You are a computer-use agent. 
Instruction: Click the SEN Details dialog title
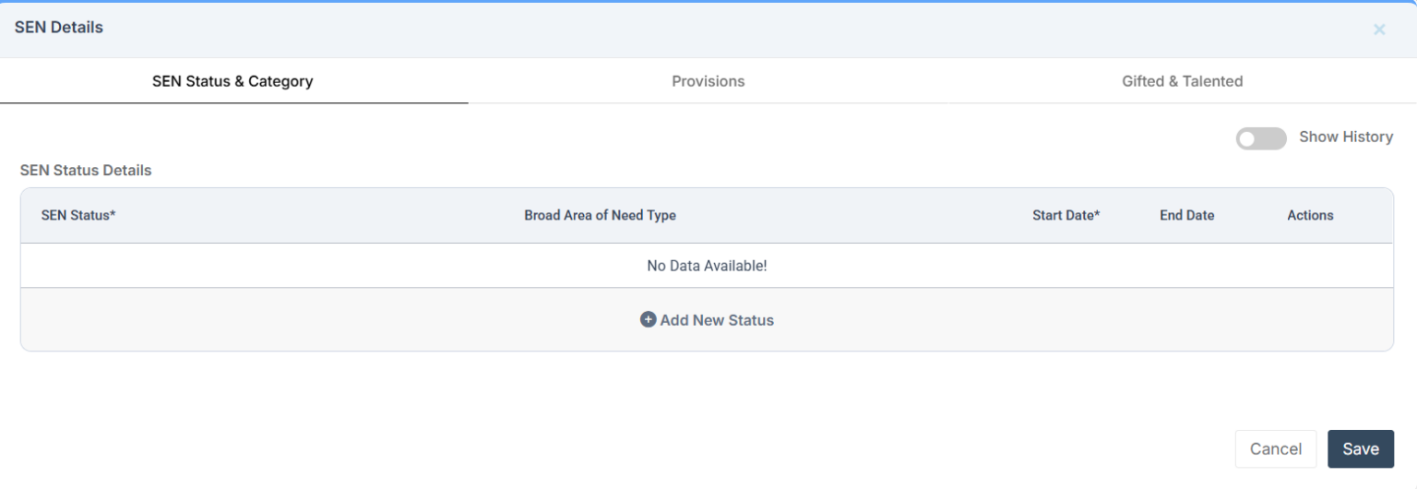tap(59, 28)
